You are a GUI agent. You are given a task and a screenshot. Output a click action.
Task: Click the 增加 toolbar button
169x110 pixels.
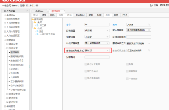(x=35, y=15)
